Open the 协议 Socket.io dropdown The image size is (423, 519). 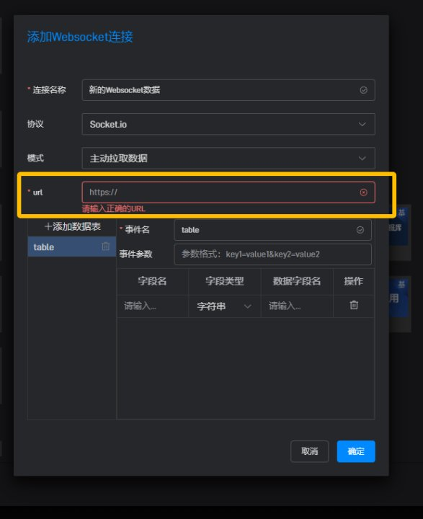coord(228,124)
